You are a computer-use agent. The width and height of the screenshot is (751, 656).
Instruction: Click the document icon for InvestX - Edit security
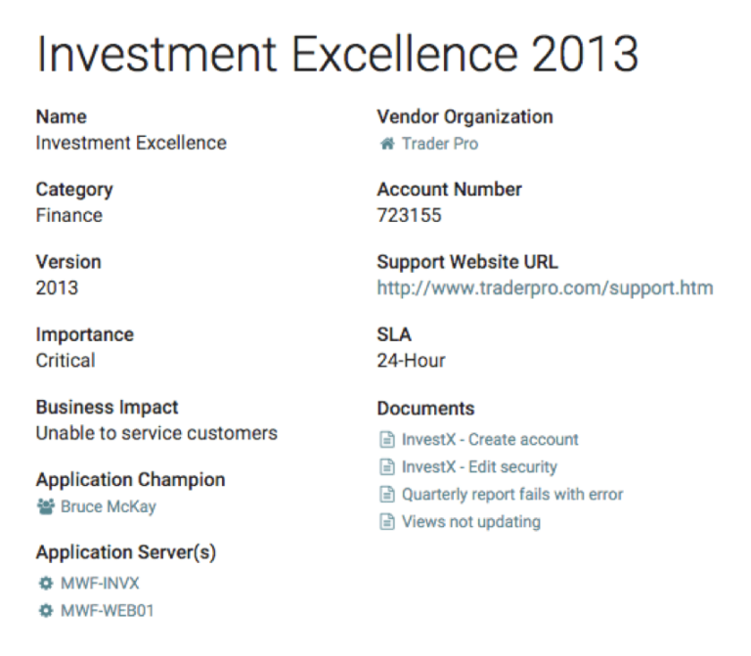pos(387,467)
